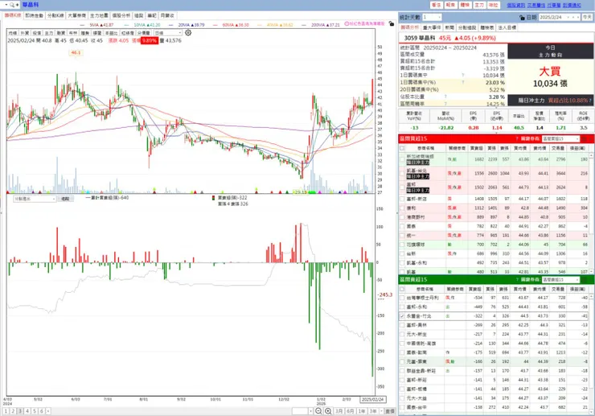This screenshot has width=595, height=416.
Task: Tick the 富邦-新店 broker checkbox
Action: [402, 199]
